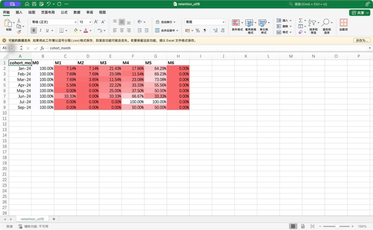
Task: Click the text Orientation icon
Action: click(140, 22)
